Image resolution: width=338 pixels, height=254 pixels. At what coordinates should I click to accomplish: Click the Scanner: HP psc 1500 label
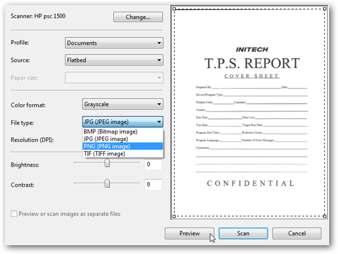38,16
